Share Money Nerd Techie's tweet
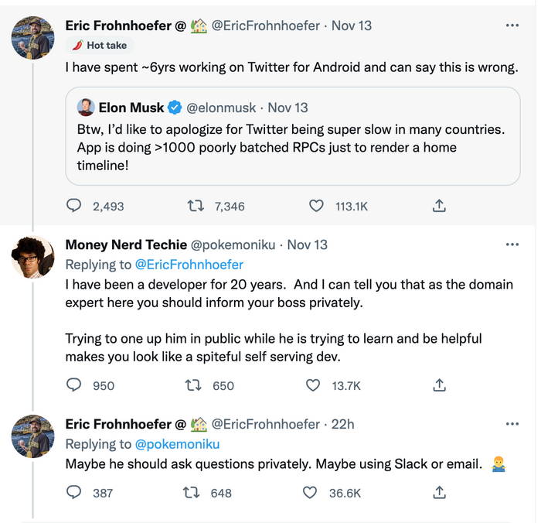The height and width of the screenshot is (523, 541). pyautogui.click(x=438, y=385)
